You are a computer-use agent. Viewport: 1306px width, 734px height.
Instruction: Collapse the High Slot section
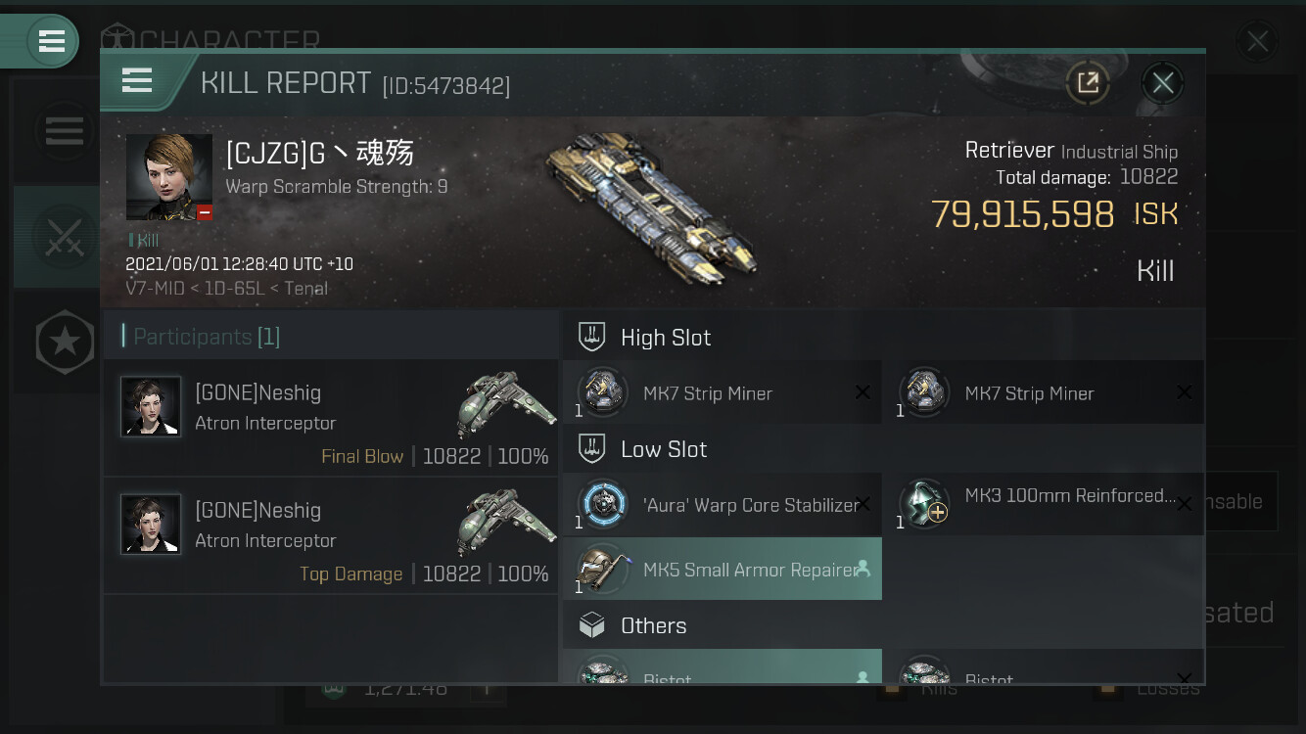[x=883, y=338]
